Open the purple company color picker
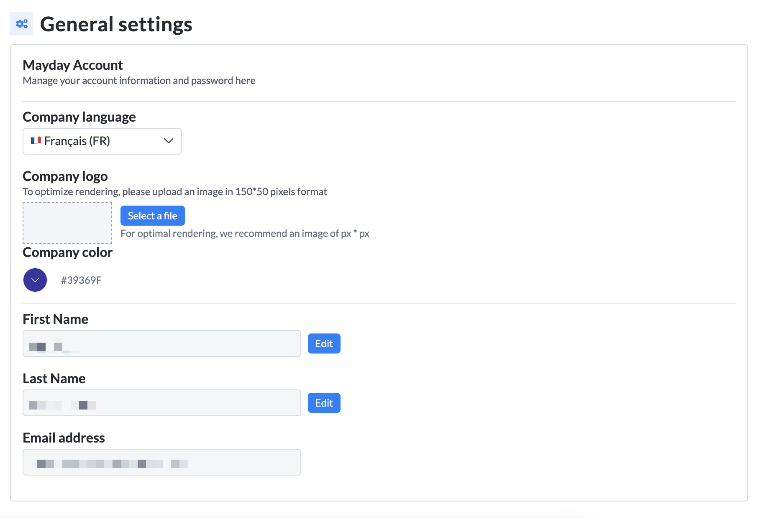The image size is (784, 519). [35, 280]
